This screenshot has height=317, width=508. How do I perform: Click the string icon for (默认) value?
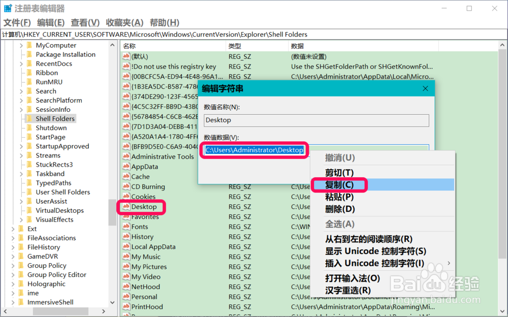click(x=126, y=56)
